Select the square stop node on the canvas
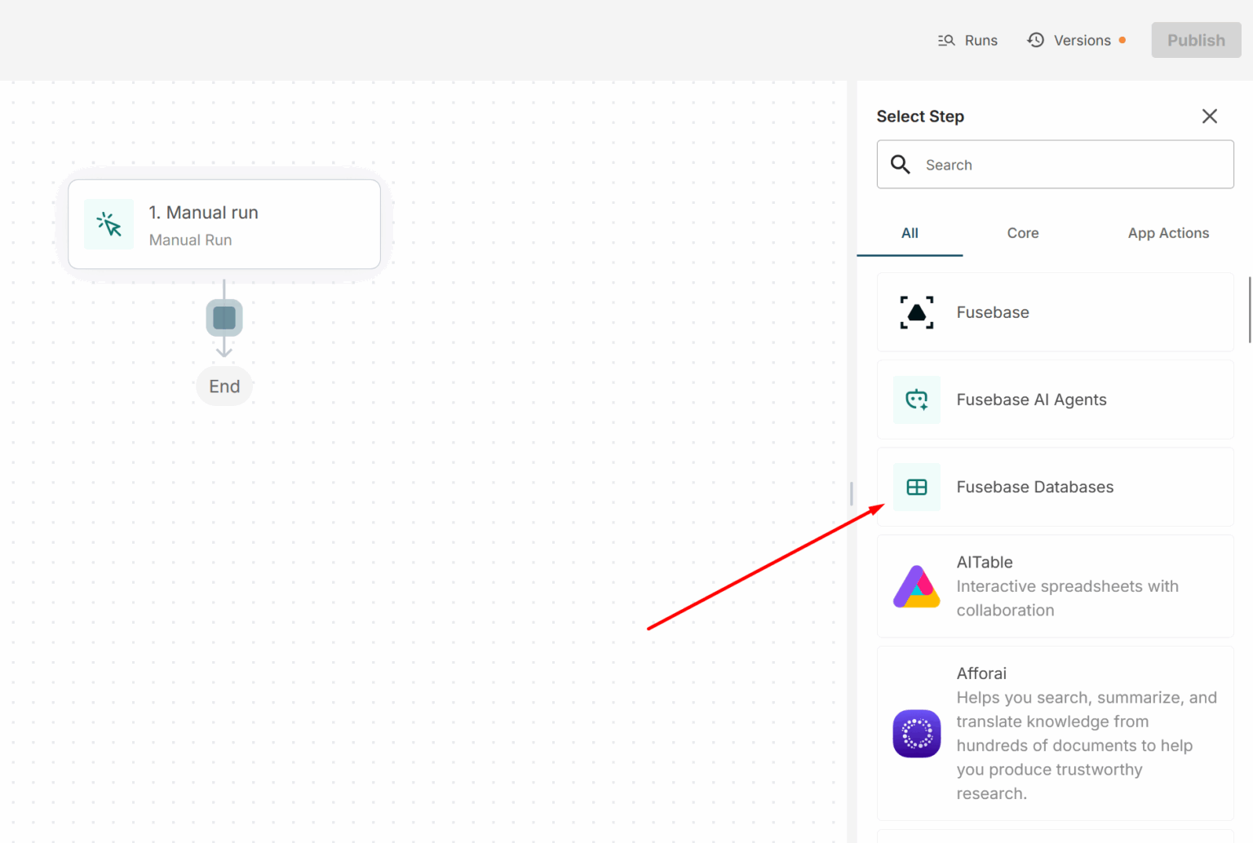This screenshot has width=1253, height=843. coord(224,317)
